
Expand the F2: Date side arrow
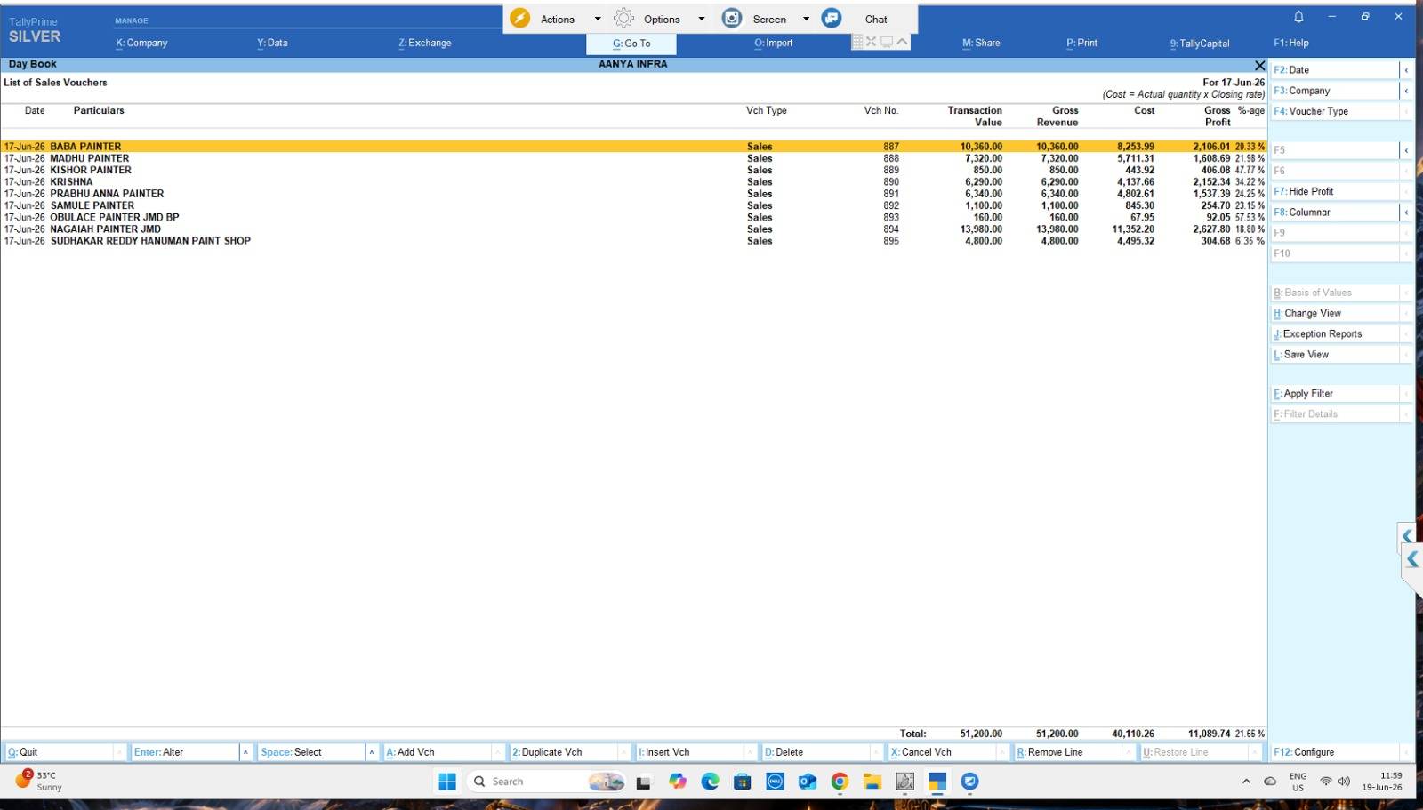[x=1406, y=70]
